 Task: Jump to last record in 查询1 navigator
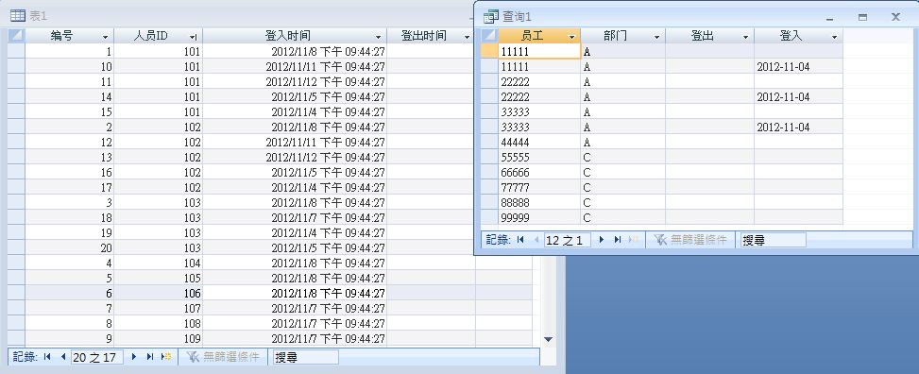[617, 240]
